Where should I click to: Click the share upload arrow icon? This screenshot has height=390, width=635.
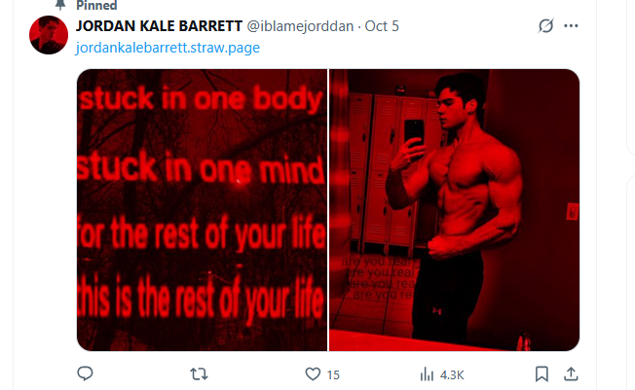point(571,373)
